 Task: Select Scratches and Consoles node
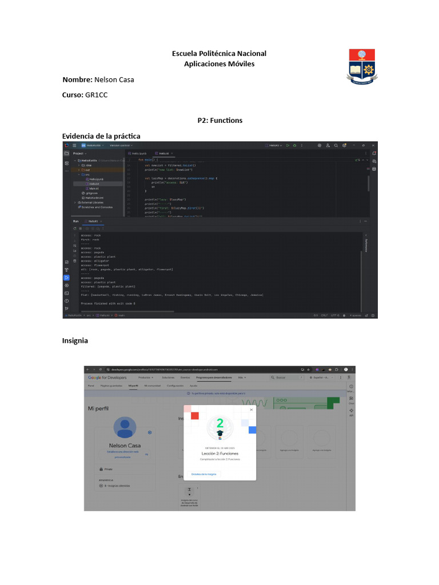(95, 207)
